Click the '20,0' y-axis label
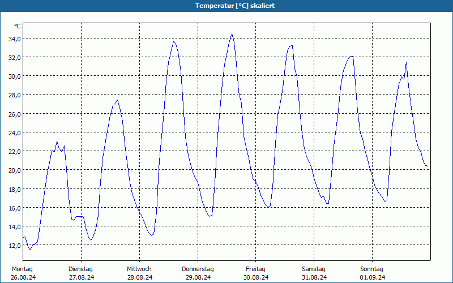The width and height of the screenshot is (453, 283). pos(15,170)
